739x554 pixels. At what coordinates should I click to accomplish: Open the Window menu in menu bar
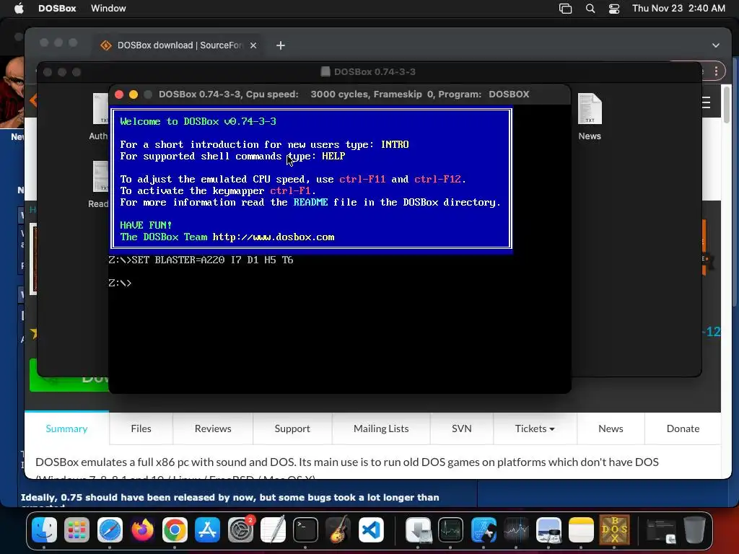(x=108, y=8)
